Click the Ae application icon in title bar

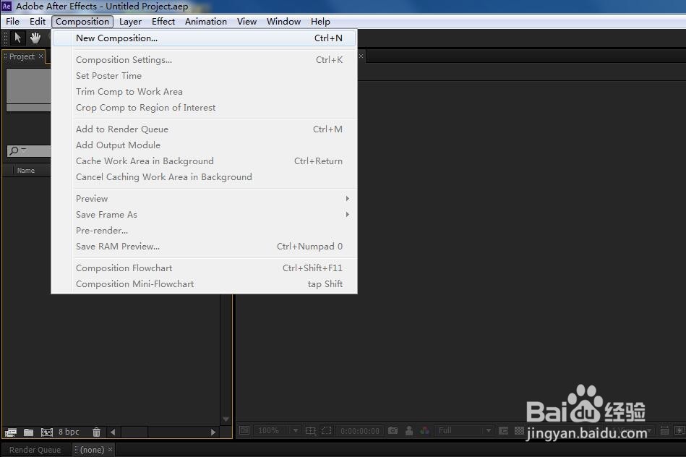7,6
